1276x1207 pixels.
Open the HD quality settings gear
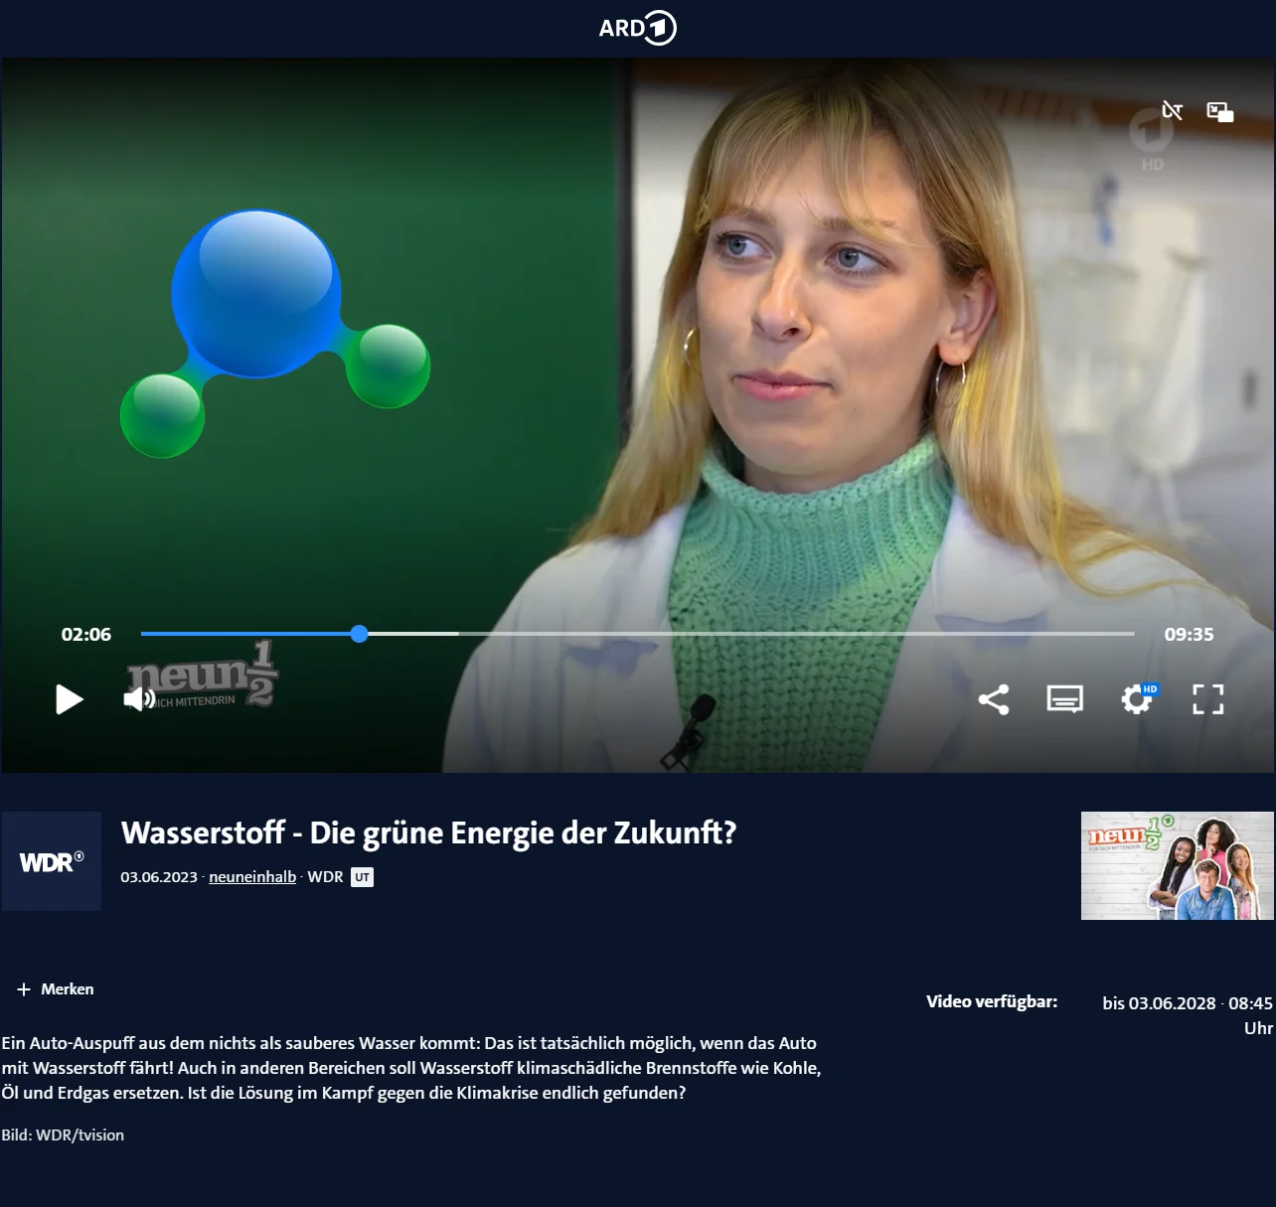(x=1137, y=699)
